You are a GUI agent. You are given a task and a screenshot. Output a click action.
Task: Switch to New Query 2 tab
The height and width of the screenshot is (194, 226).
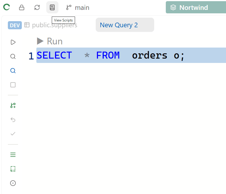pos(125,25)
